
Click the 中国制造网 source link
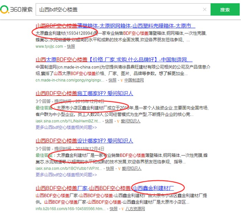[134, 80]
